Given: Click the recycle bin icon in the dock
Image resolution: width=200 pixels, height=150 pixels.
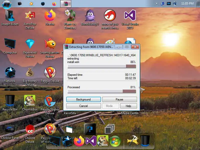Looking at the screenshot, I should click(x=145, y=140).
